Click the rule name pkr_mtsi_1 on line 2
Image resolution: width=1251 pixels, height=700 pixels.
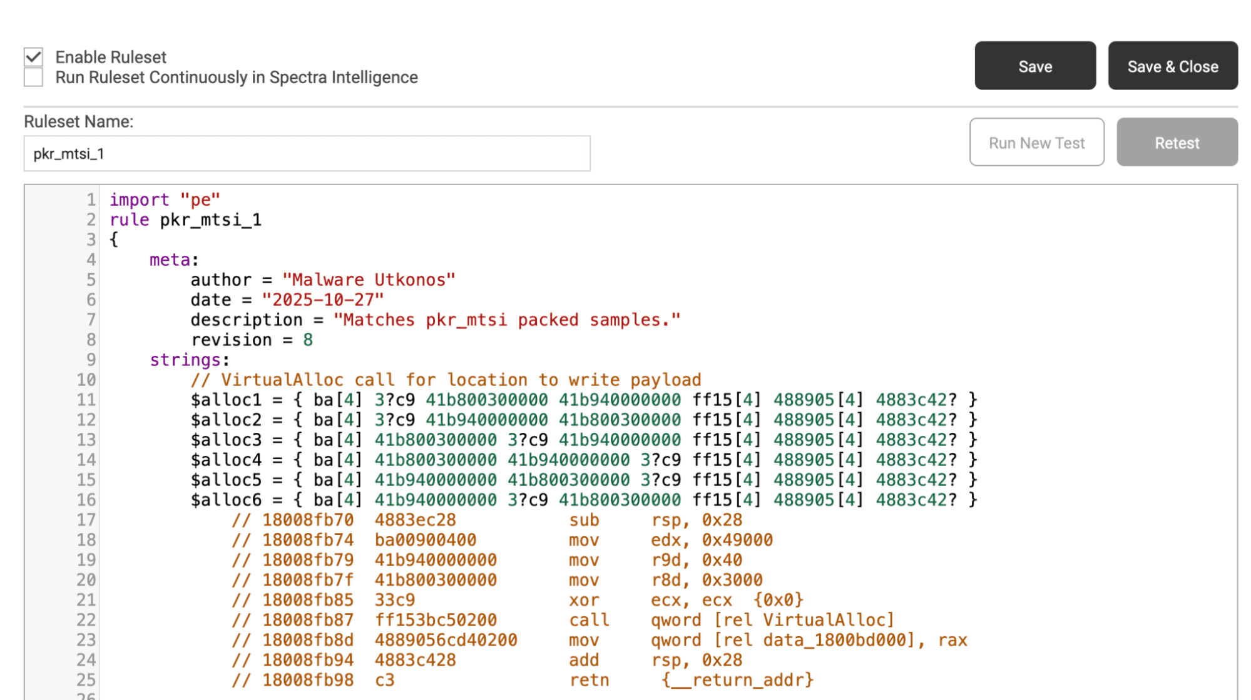click(x=211, y=220)
